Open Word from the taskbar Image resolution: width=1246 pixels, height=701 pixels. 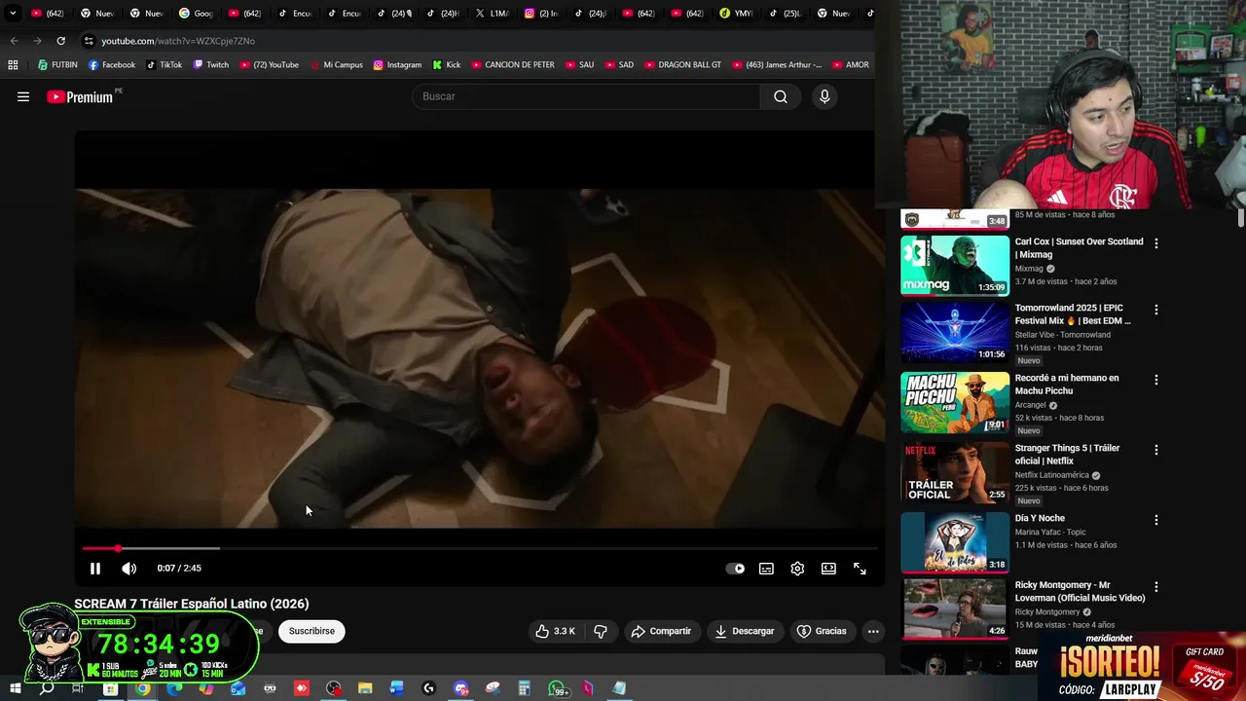[396, 688]
